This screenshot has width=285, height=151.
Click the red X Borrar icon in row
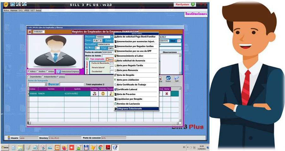[167, 93]
